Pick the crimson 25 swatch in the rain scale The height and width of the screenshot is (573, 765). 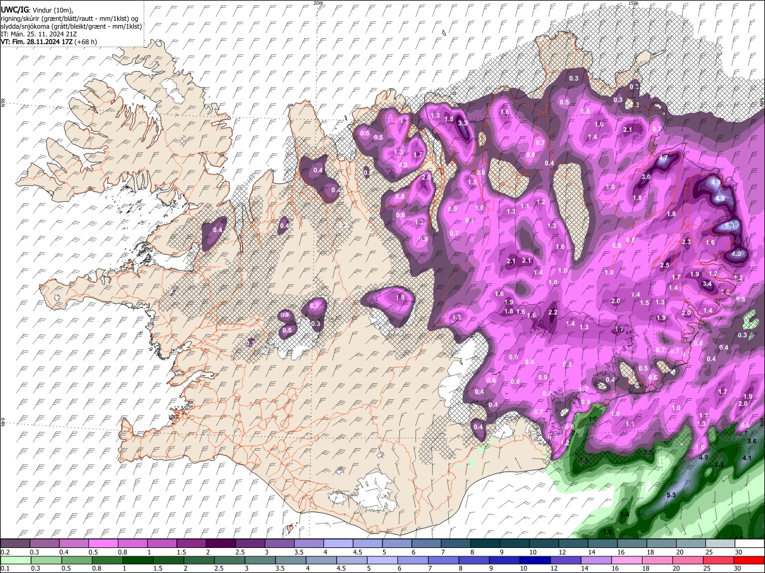pos(719,560)
